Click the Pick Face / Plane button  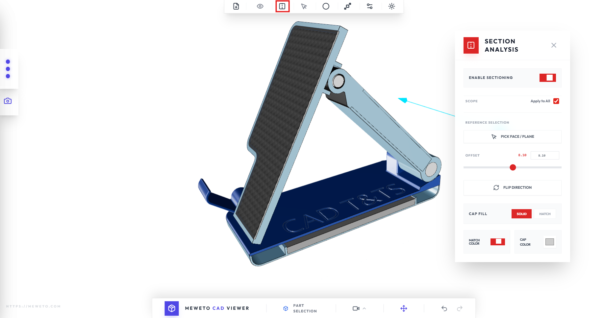point(513,136)
